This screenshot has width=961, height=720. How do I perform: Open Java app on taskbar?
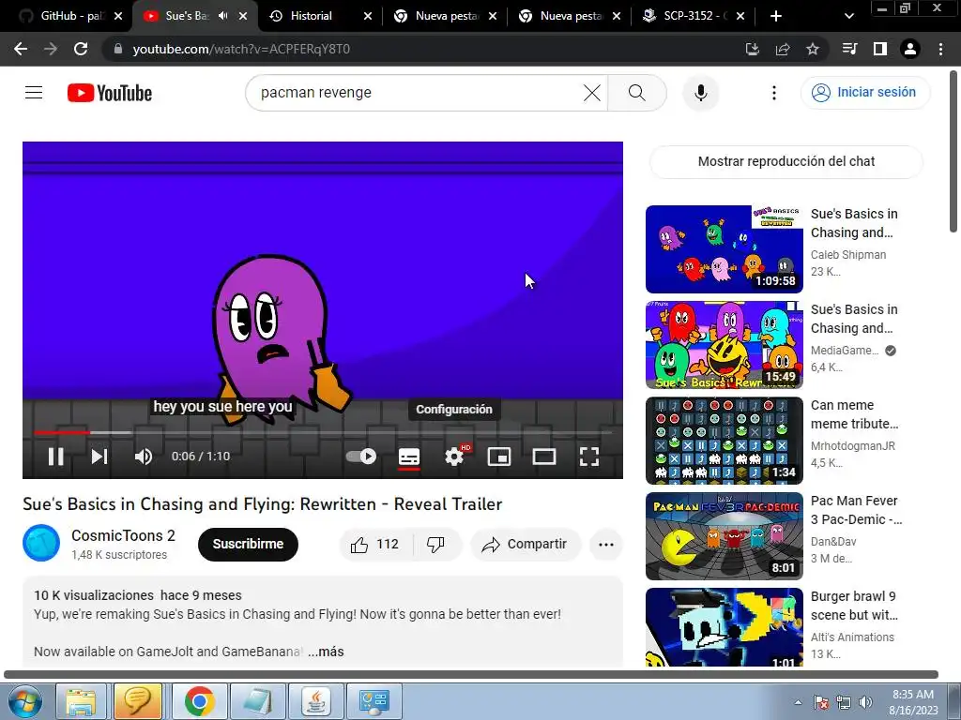coord(315,701)
